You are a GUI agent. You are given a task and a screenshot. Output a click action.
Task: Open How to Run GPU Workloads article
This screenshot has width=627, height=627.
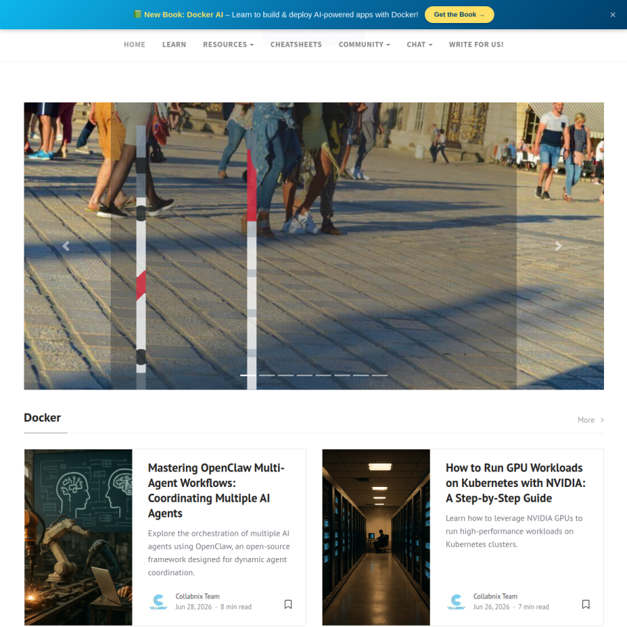516,483
